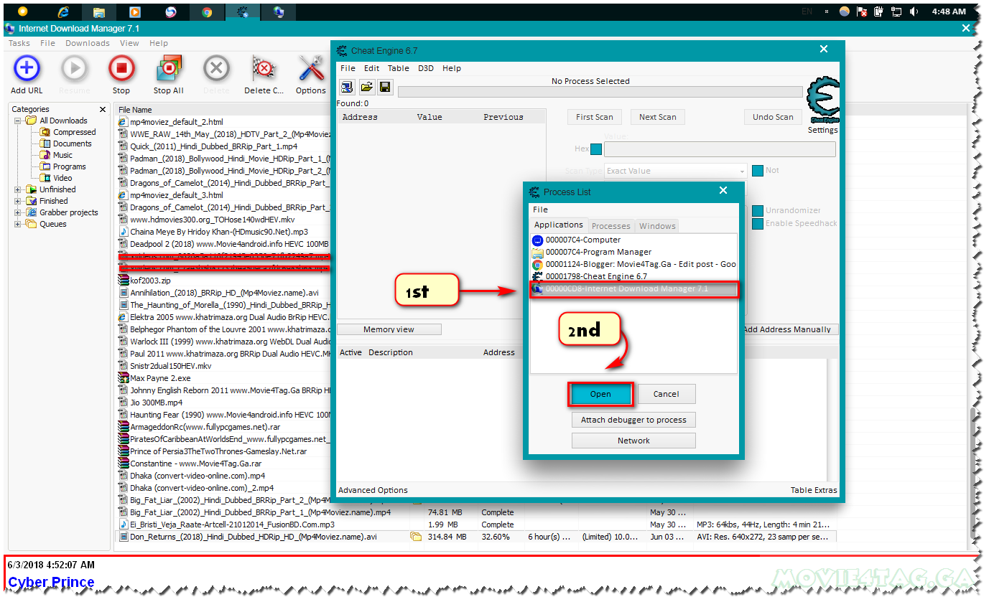Expand the Grabber projects tree node
The width and height of the screenshot is (989, 602).
click(18, 212)
